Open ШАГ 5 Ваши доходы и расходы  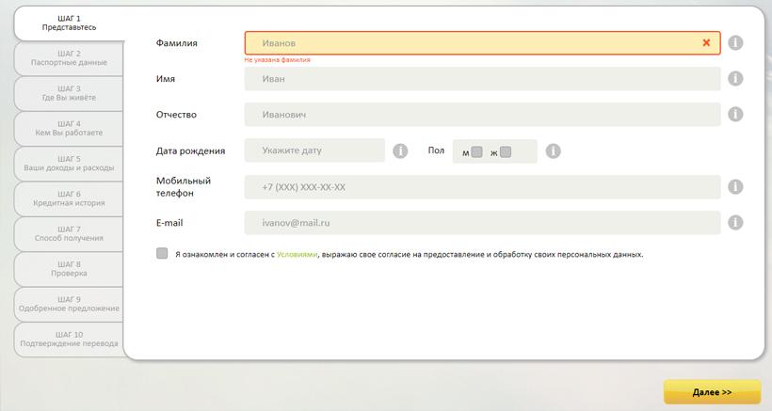(x=69, y=164)
